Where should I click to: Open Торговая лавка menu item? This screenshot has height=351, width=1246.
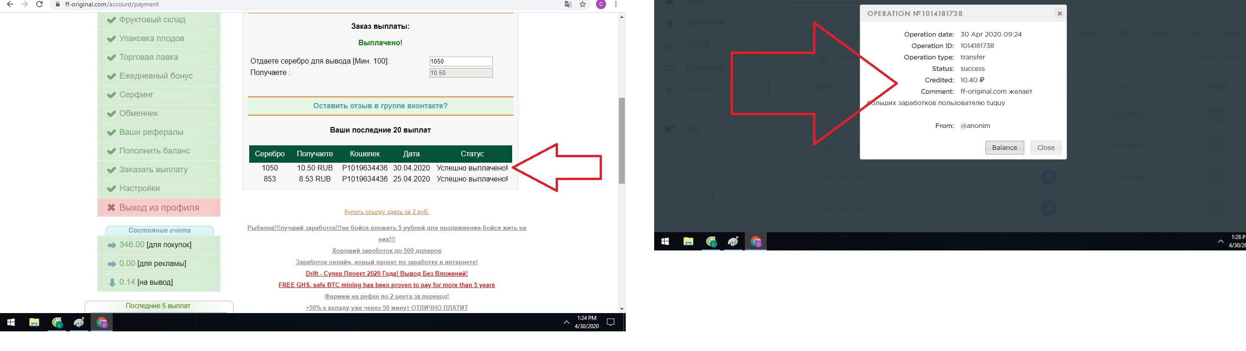[x=159, y=58]
